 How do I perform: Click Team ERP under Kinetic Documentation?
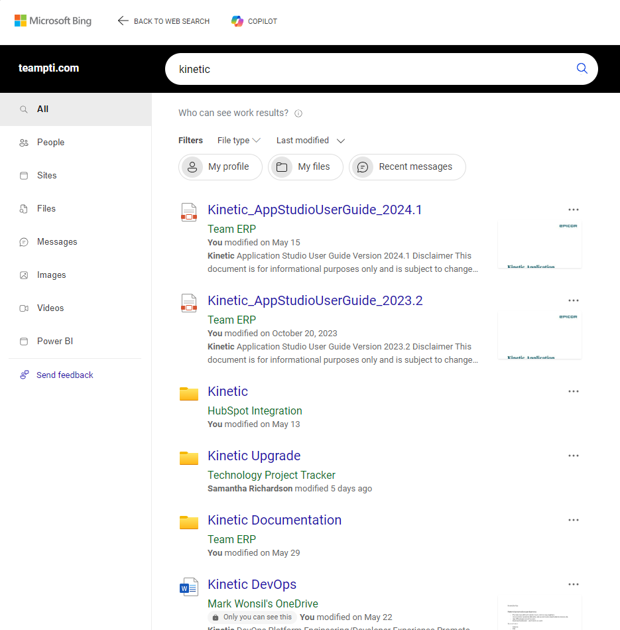[232, 539]
